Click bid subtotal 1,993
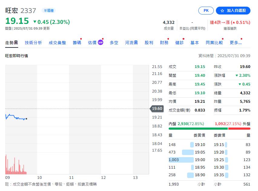This screenshot has width=258, height=191. pyautogui.click(x=174, y=184)
